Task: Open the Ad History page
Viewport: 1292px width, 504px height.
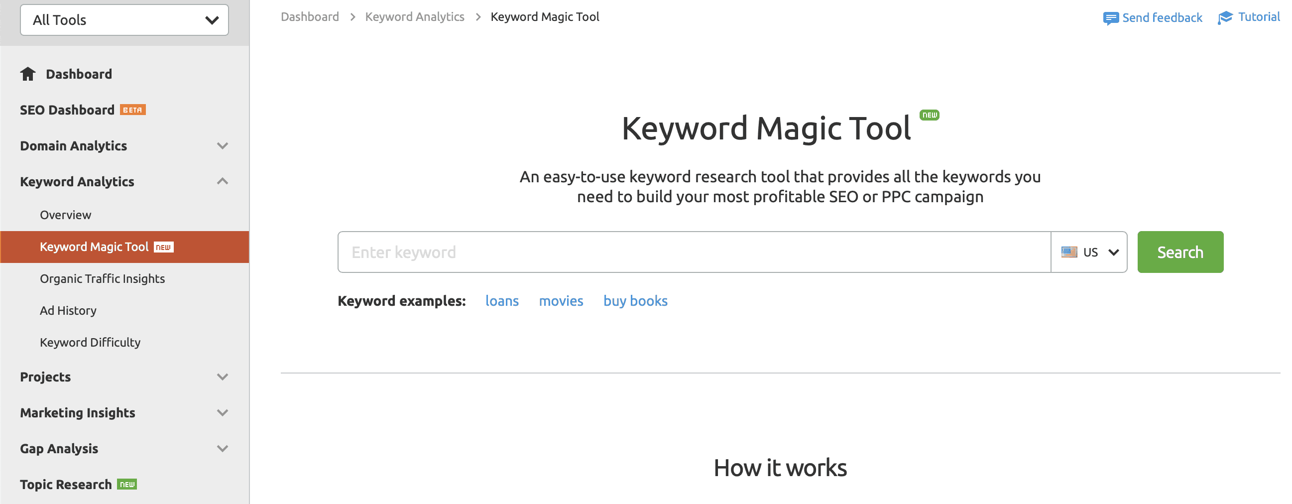Action: tap(68, 310)
